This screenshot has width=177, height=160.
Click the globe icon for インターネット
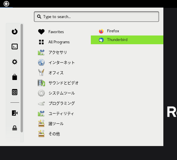click(x=41, y=62)
